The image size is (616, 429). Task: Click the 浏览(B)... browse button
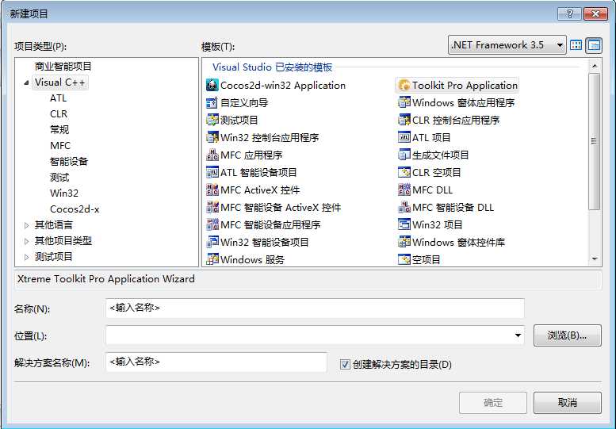pos(568,335)
